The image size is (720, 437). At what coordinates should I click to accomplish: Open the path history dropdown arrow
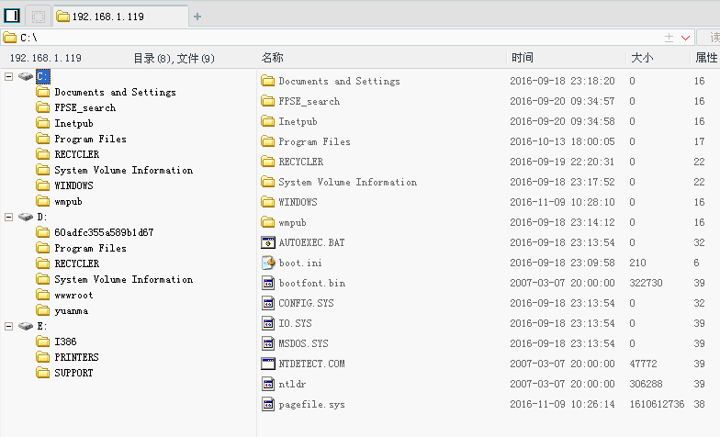point(685,38)
